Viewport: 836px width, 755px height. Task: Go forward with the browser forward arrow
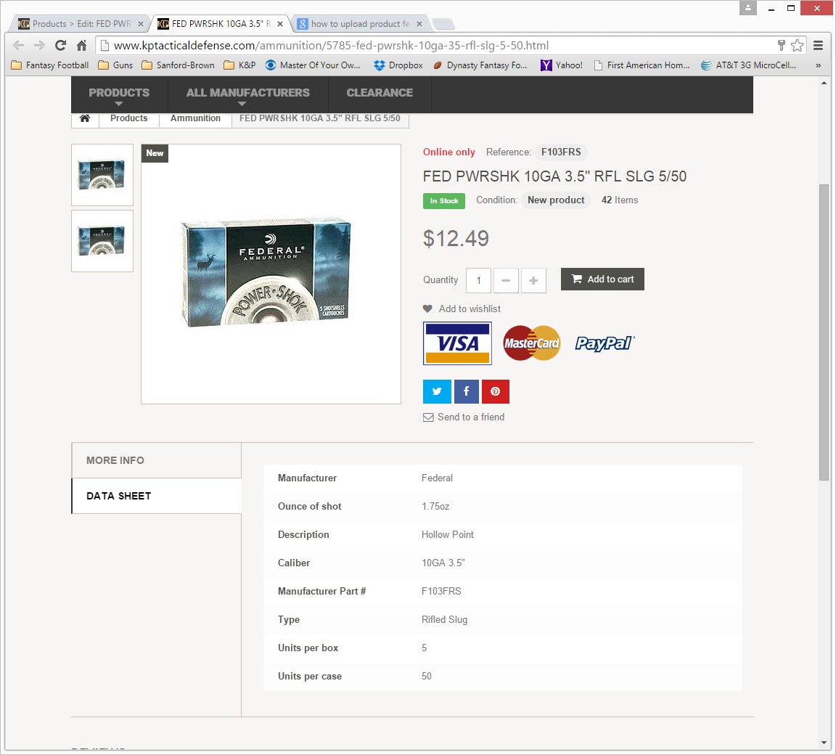39,45
